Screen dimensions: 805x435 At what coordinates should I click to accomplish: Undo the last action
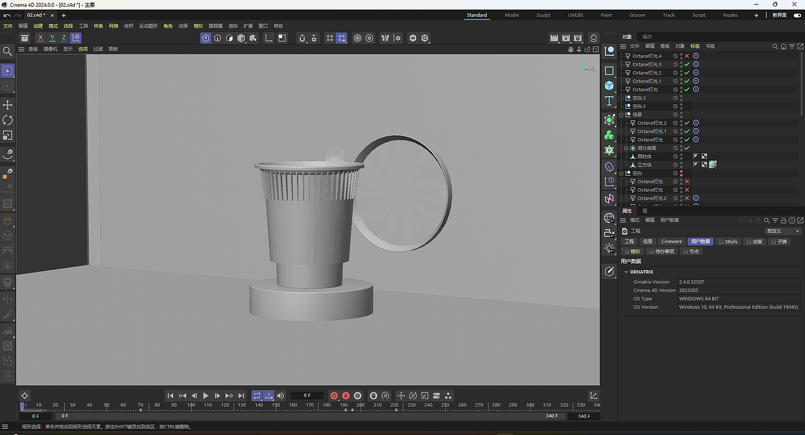[7, 15]
